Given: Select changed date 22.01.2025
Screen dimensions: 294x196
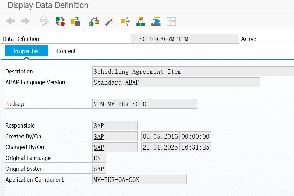Looking at the screenshot, I should (x=160, y=147).
